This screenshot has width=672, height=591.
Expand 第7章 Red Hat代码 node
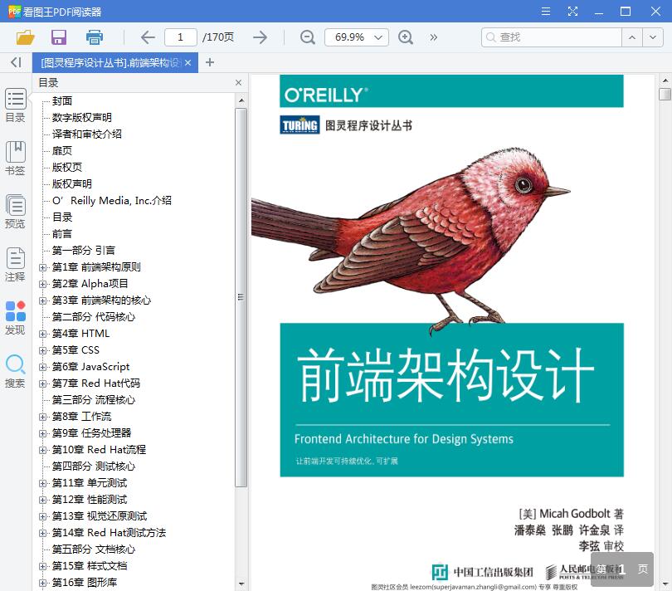[x=42, y=383]
